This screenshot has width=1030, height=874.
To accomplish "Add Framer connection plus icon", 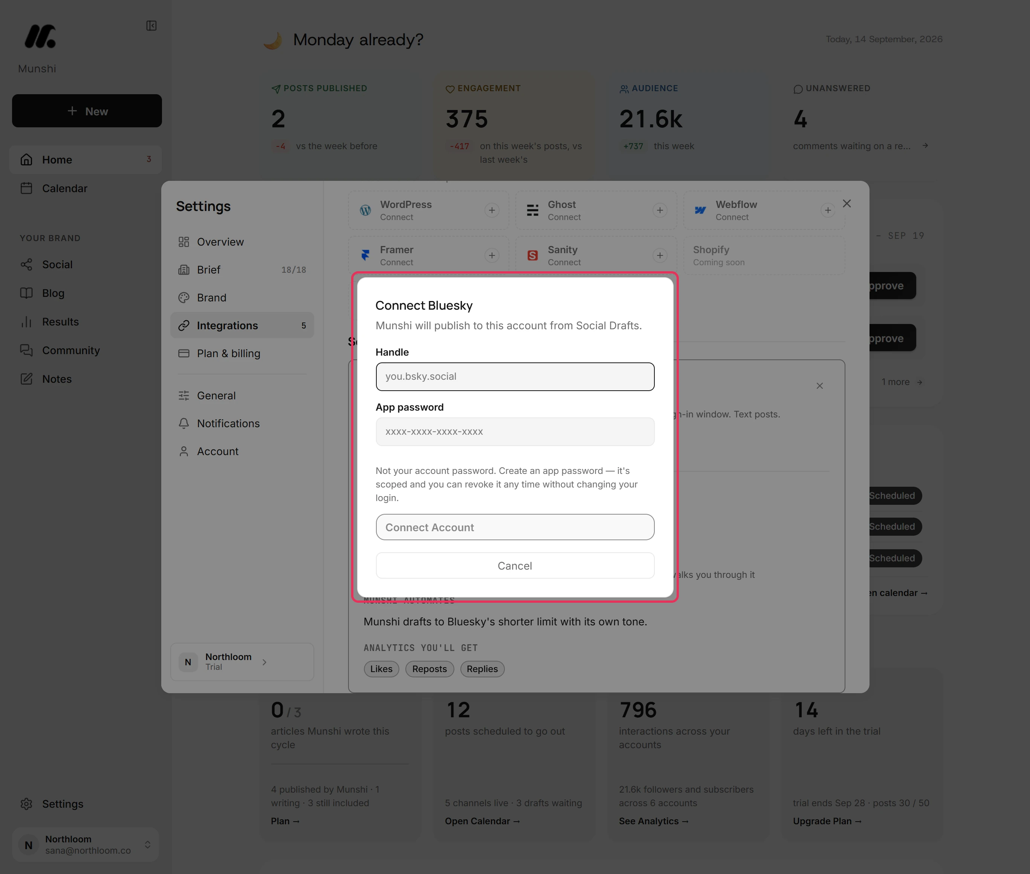I will [492, 255].
